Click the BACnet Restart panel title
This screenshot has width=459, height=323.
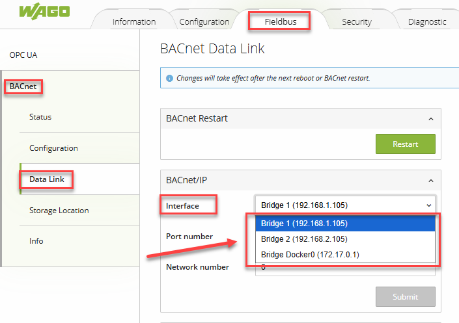pos(197,118)
